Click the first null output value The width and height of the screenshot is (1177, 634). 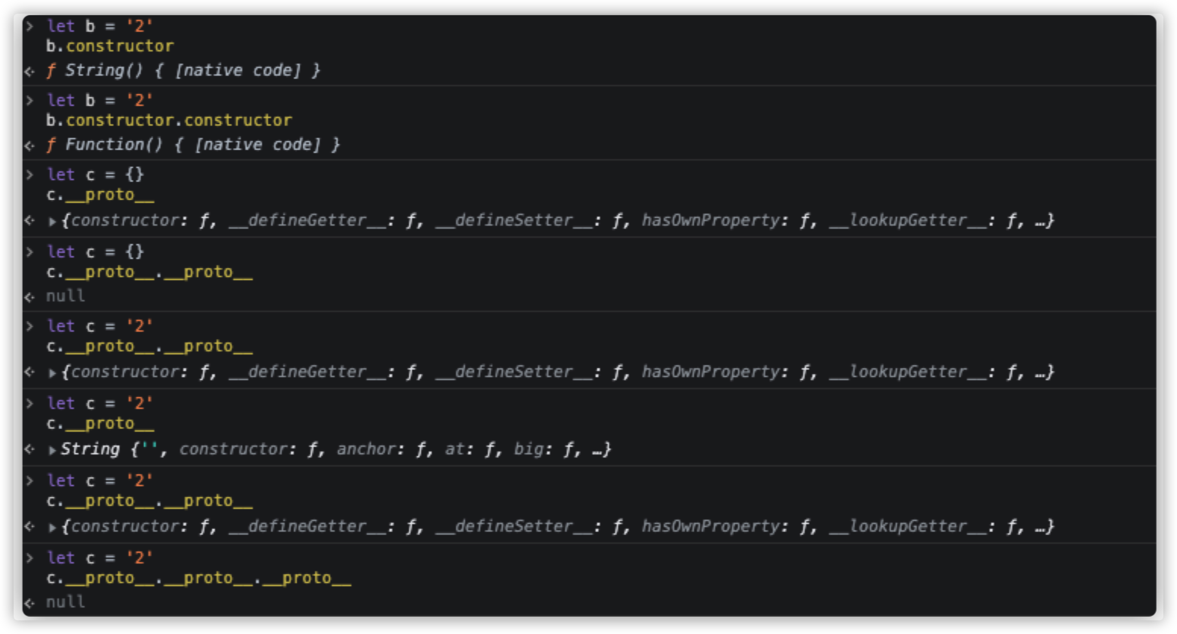66,297
